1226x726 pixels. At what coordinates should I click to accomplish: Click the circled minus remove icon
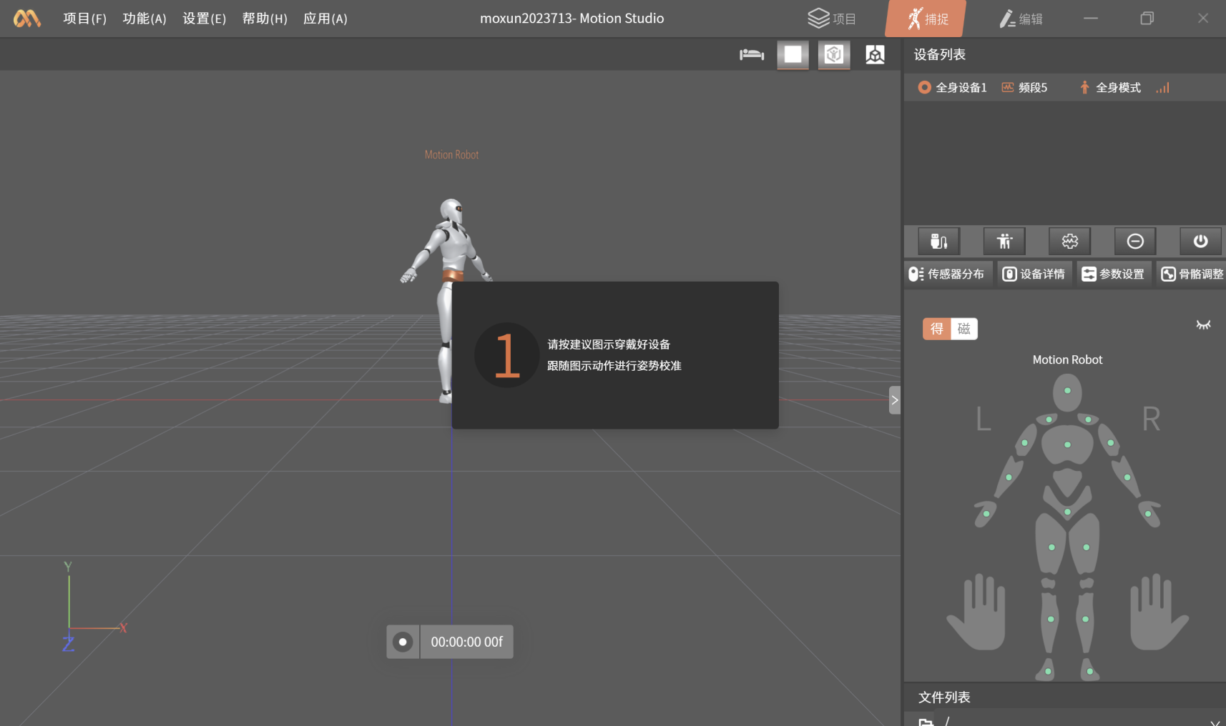click(x=1134, y=242)
